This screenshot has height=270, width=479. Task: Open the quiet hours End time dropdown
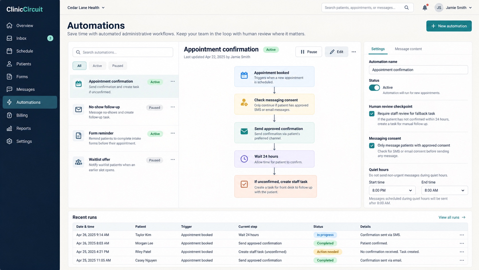[x=445, y=191]
